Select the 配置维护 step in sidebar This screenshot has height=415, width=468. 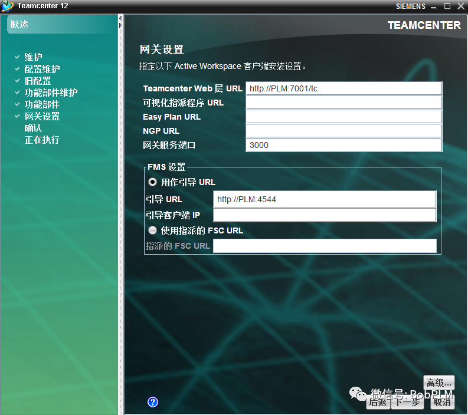pyautogui.click(x=42, y=69)
